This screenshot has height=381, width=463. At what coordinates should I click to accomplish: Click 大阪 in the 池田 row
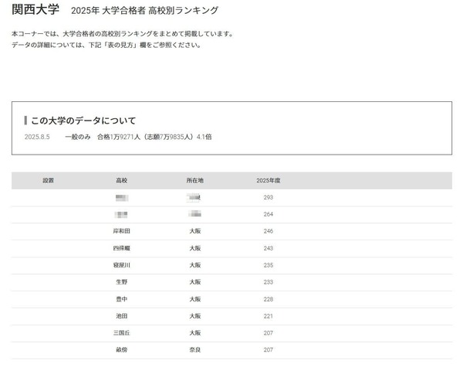195,316
